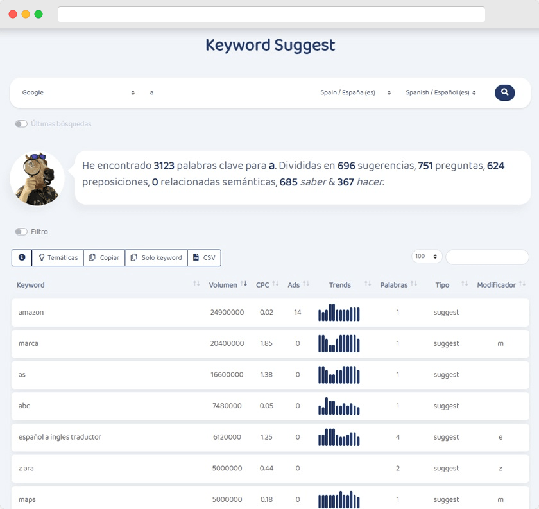Click volume value 6120000

(227, 437)
